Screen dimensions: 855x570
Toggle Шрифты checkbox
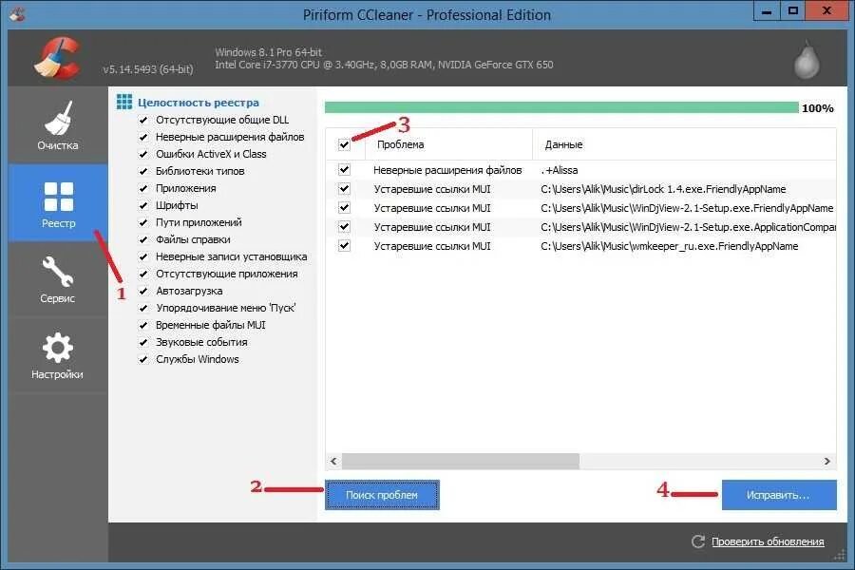pos(143,205)
